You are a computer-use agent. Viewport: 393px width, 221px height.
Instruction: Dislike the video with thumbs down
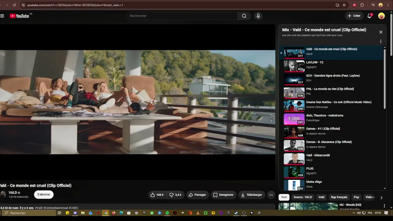coord(175,195)
